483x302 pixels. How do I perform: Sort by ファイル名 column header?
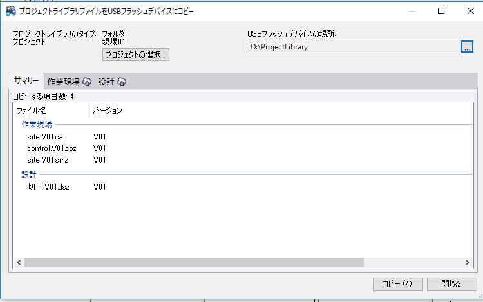50,111
